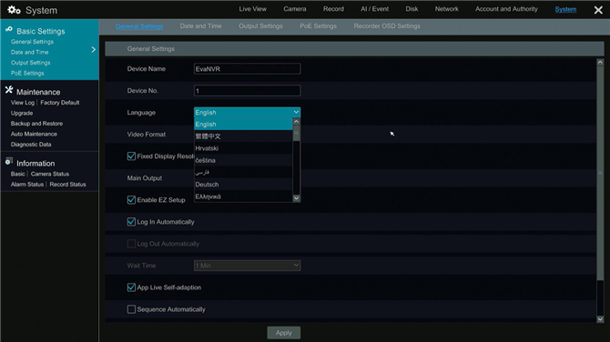Viewport: 610px width, 342px height.
Task: Click the settings panel scroll-up arrow
Action: (x=600, y=62)
